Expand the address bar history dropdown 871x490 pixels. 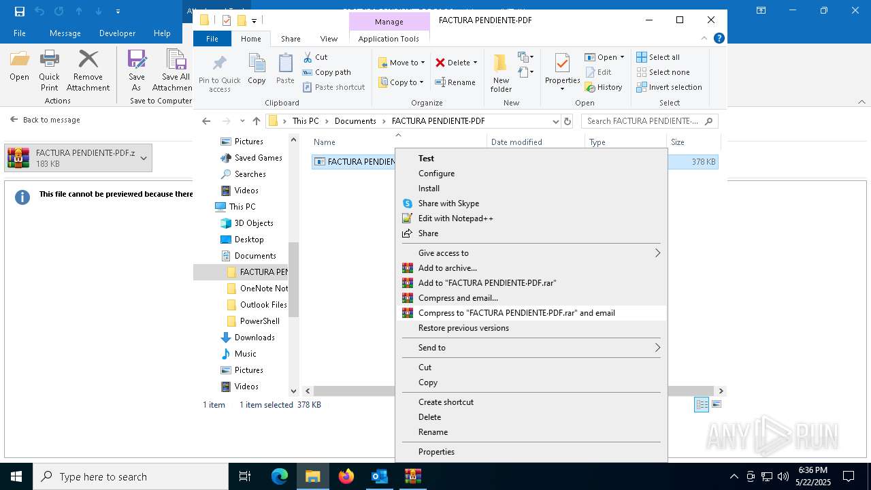[556, 121]
